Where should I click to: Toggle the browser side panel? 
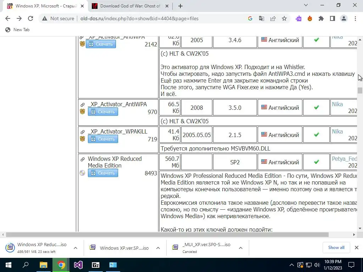click(x=333, y=18)
